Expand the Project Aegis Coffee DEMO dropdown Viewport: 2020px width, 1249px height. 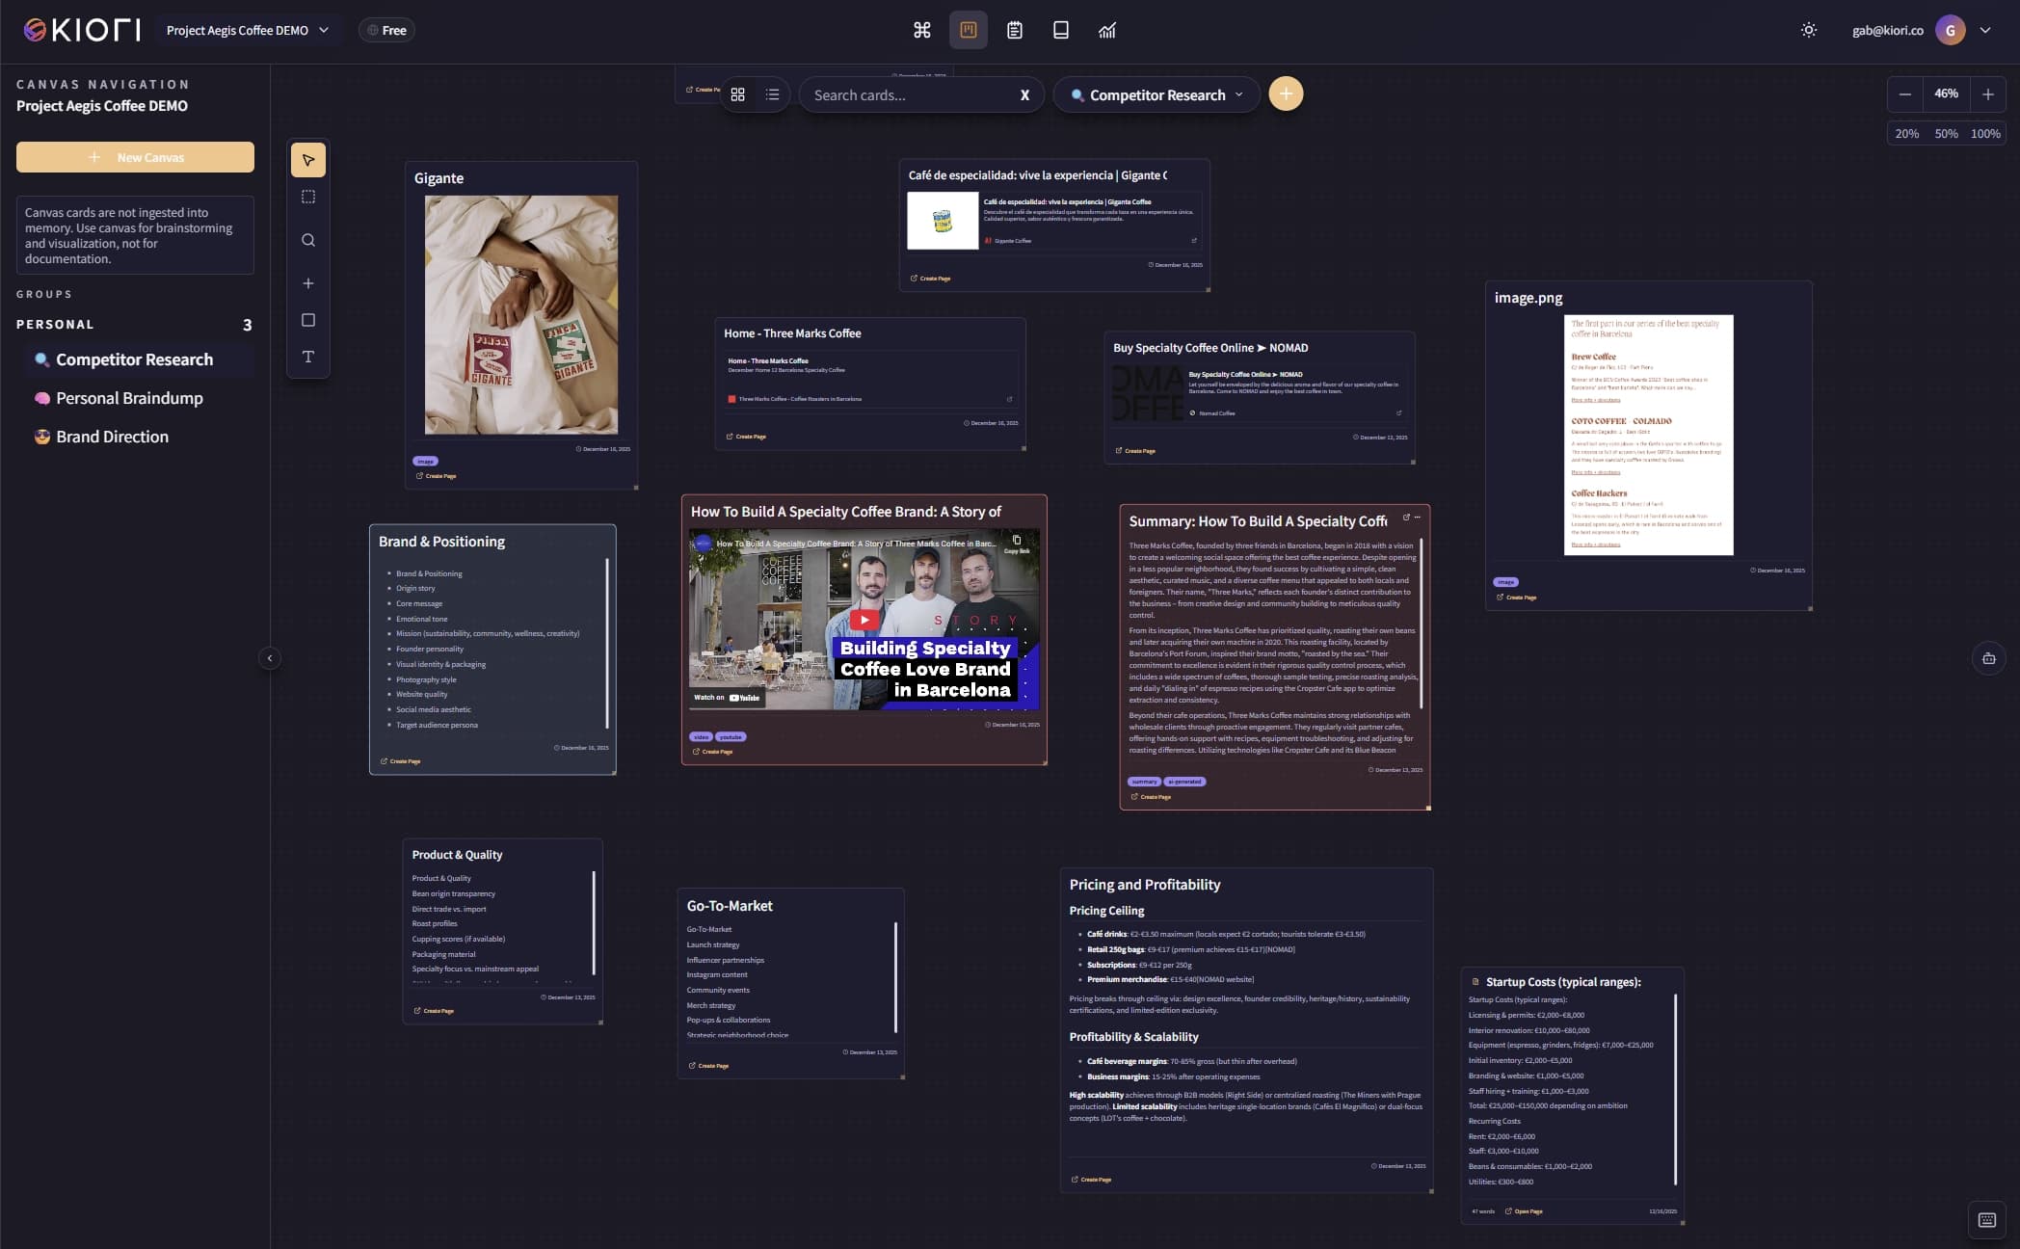248,30
